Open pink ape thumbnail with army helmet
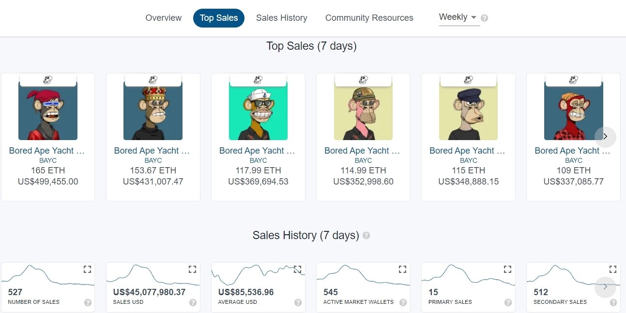Screen dimensions: 626x313 point(363,111)
